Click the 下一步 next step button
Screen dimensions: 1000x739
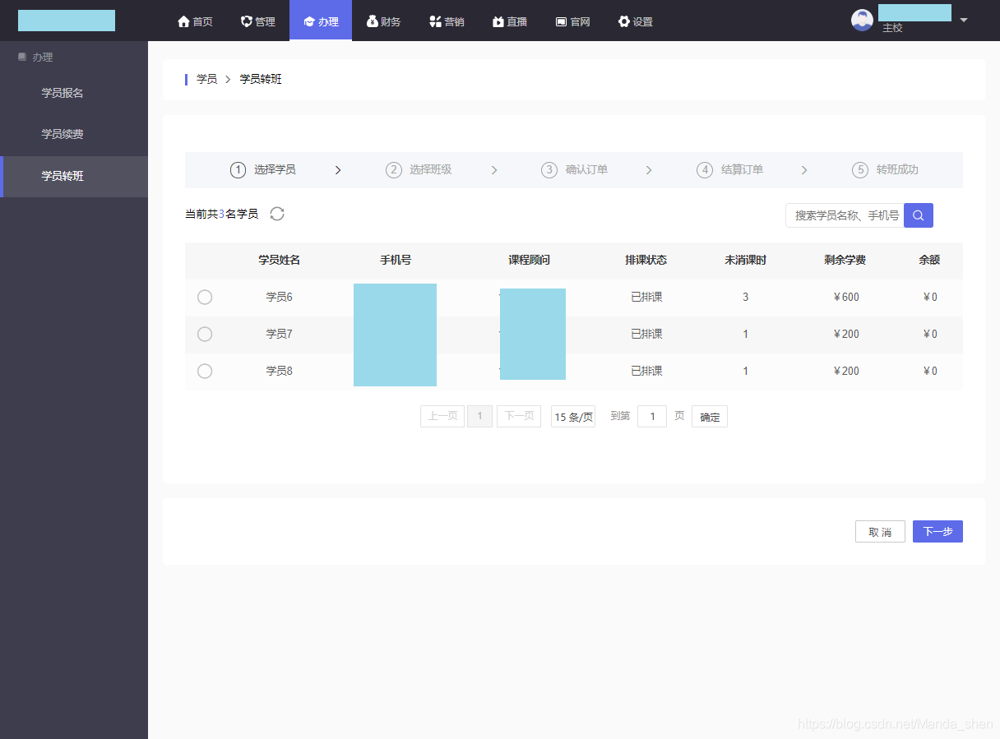tap(937, 531)
